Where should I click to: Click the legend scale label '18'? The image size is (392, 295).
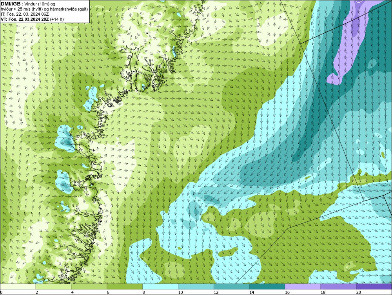(x=323, y=292)
